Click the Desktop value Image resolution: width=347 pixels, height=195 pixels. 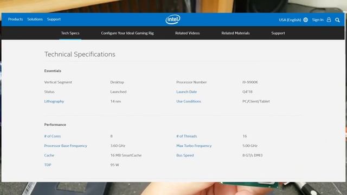click(117, 82)
